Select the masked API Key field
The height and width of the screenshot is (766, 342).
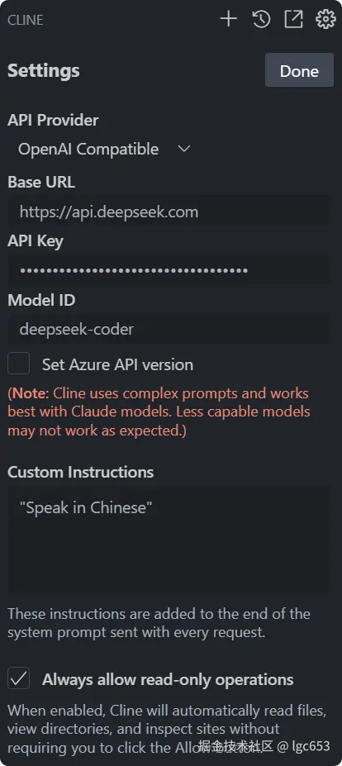[169, 269]
